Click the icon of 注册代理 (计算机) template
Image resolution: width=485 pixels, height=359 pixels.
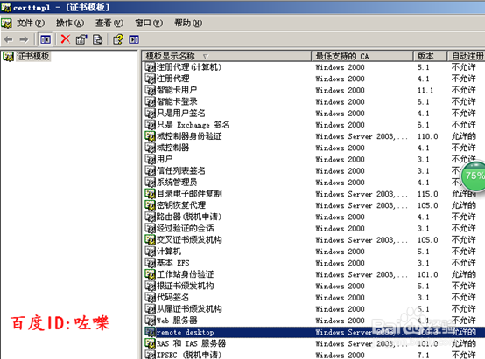150,67
